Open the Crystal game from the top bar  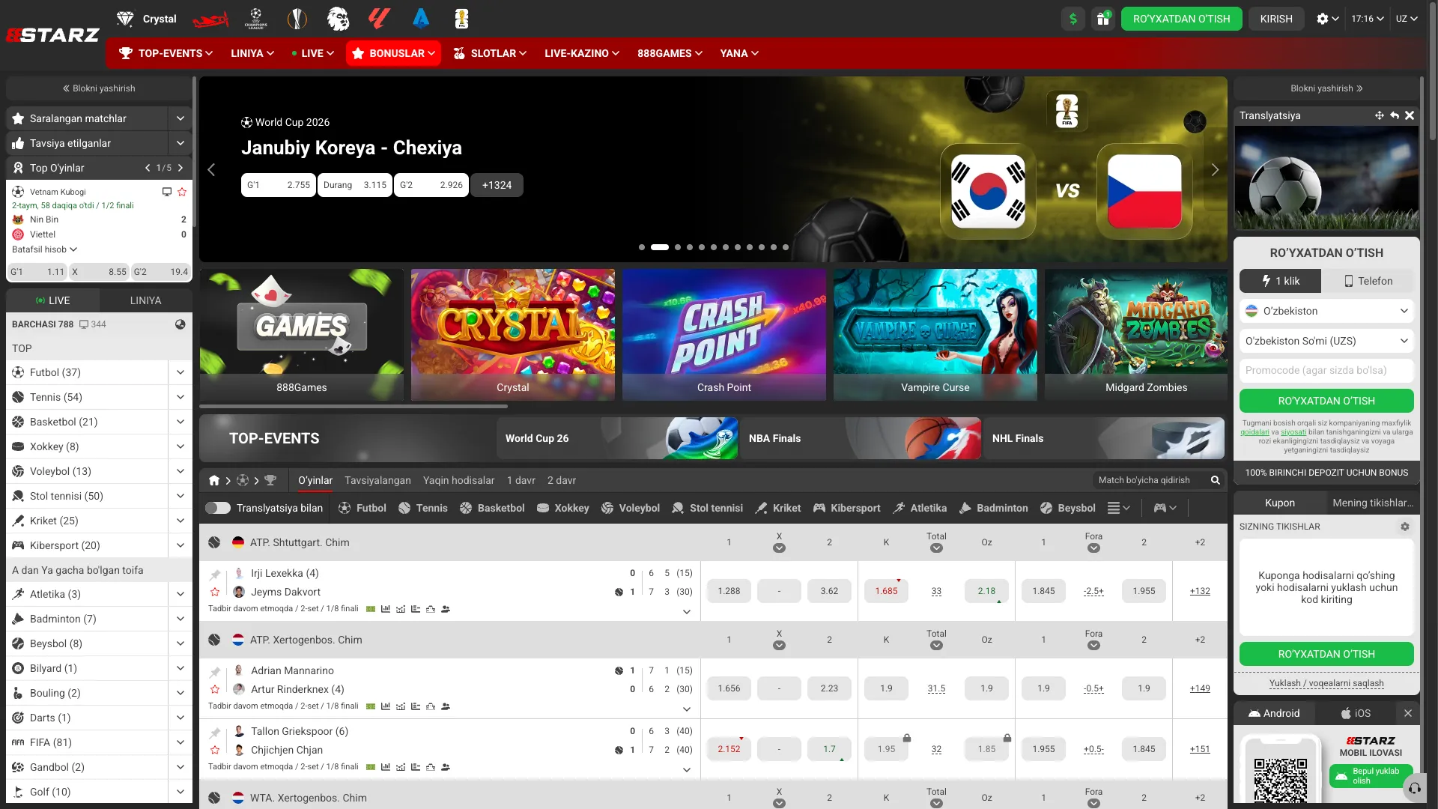pos(146,19)
